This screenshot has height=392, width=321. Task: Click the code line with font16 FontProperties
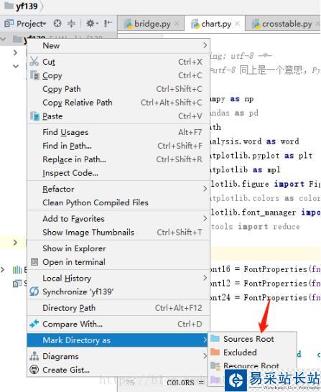pos(266,269)
